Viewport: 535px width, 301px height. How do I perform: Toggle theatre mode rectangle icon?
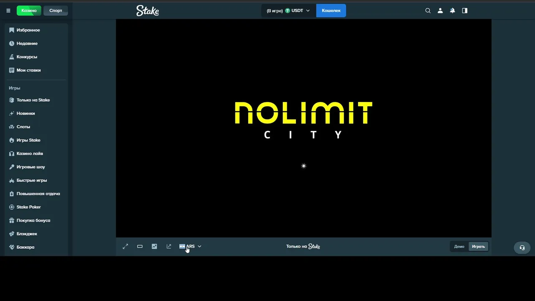[x=140, y=247]
